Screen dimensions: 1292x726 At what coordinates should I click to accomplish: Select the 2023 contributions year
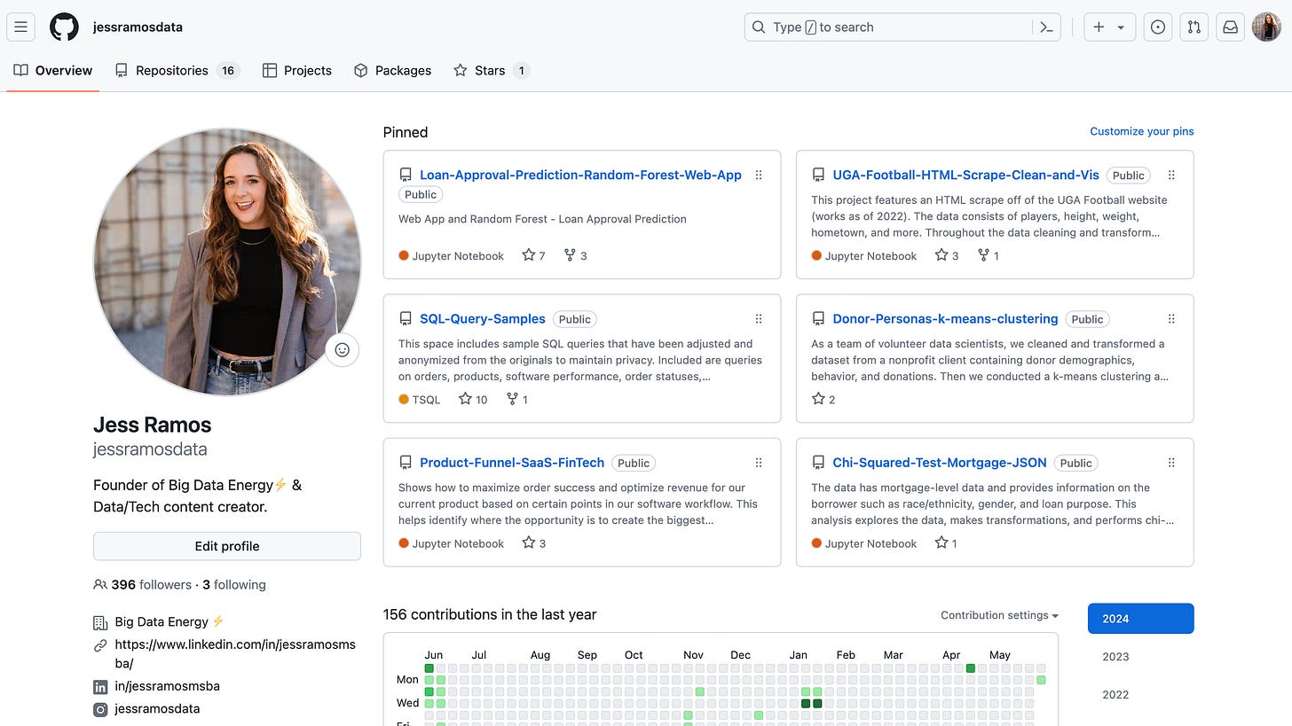[1115, 656]
